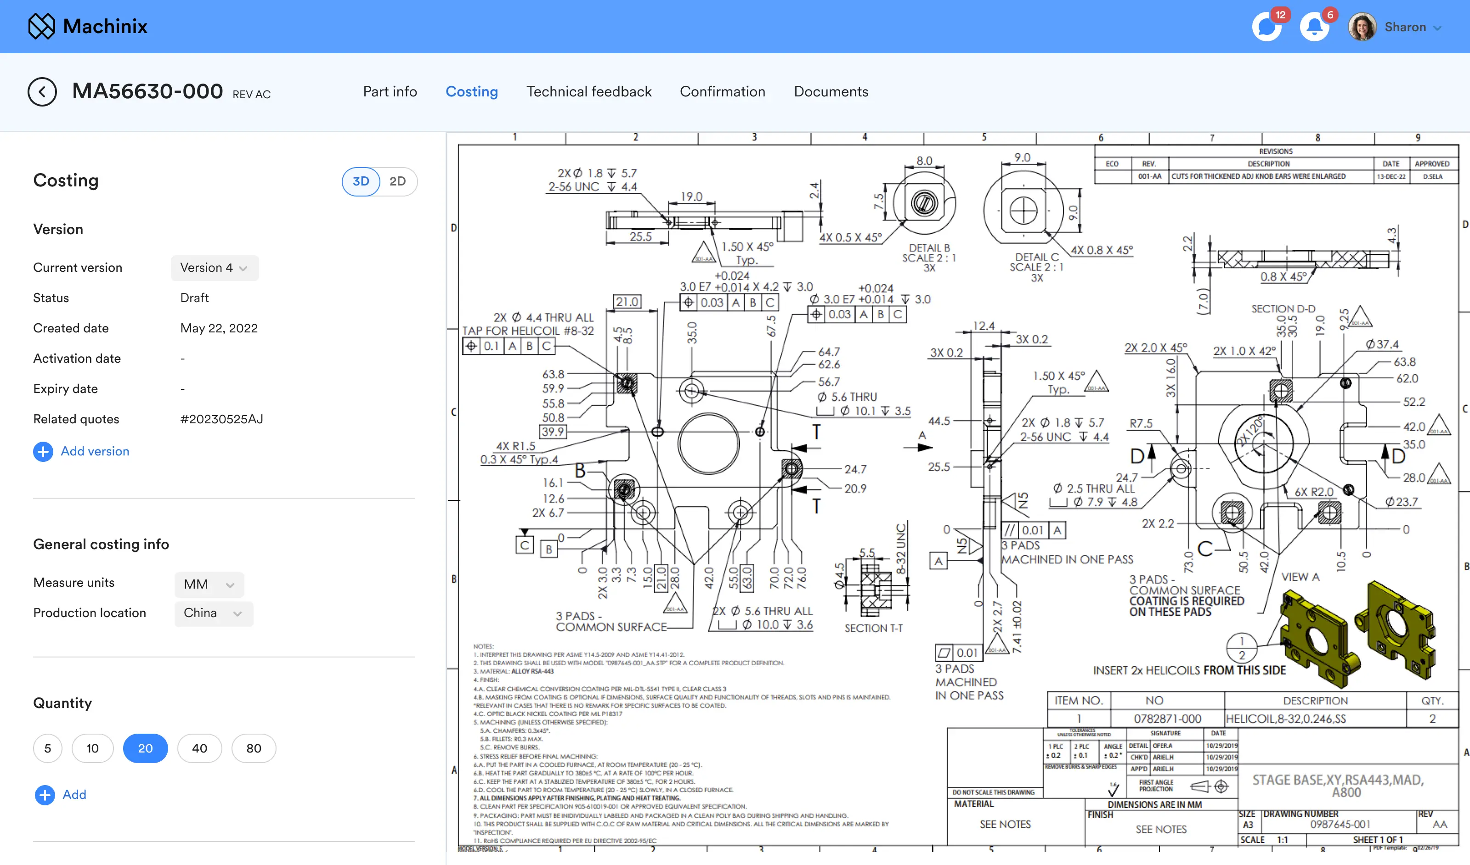
Task: Click Sharon's profile avatar
Action: tap(1362, 27)
